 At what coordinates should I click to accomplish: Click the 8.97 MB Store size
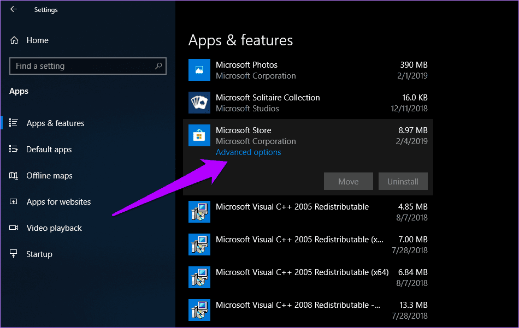[x=413, y=130]
